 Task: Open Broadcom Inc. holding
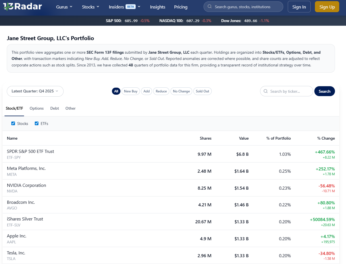point(21,202)
